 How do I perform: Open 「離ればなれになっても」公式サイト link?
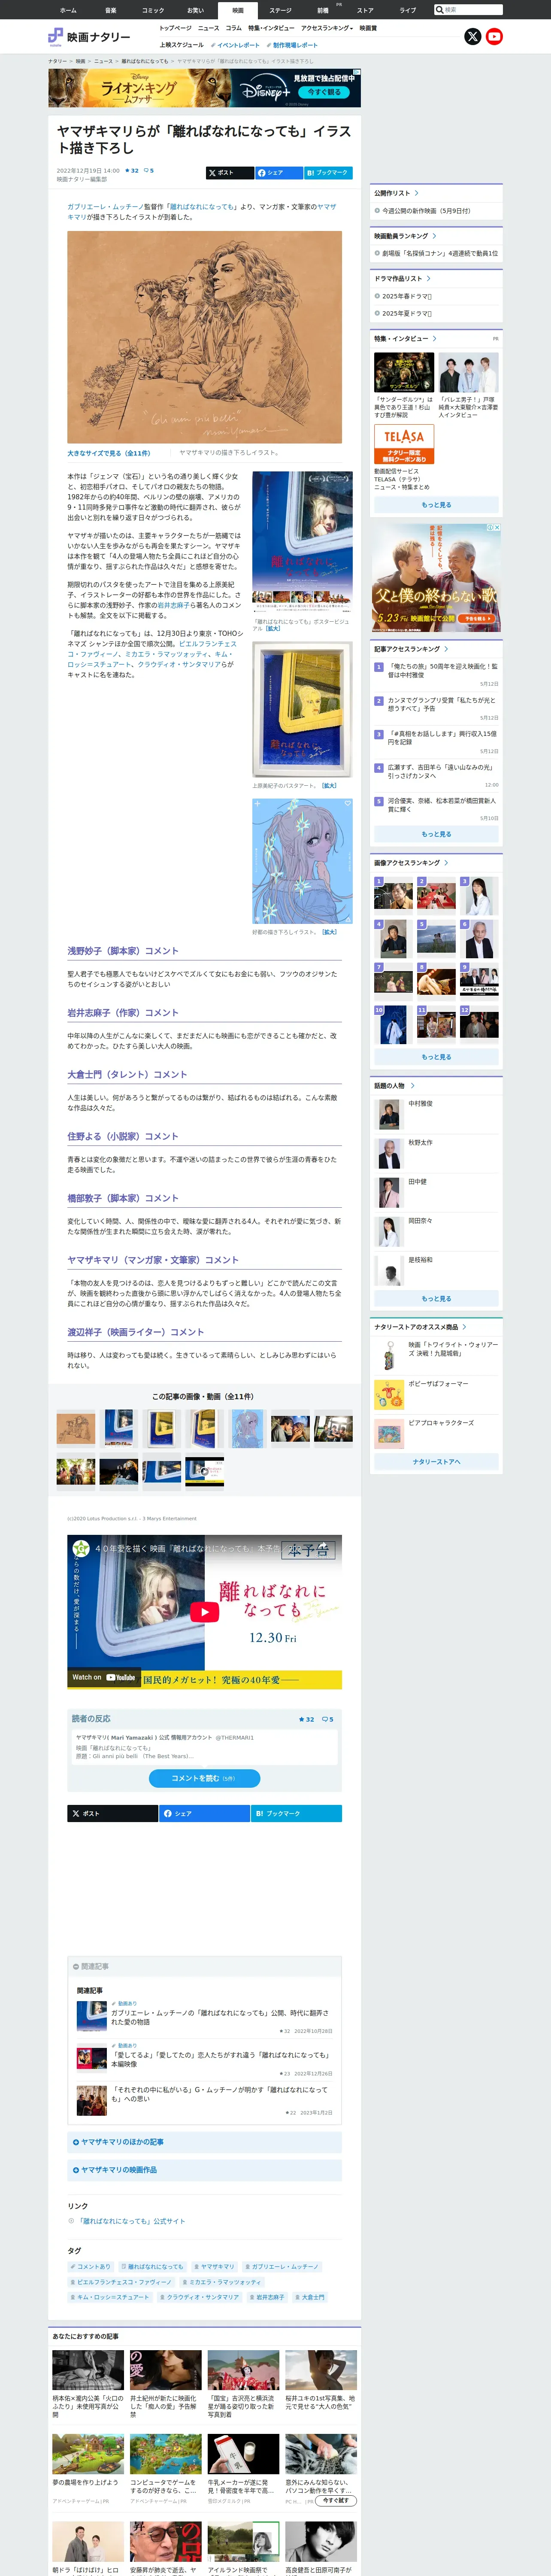click(131, 2221)
